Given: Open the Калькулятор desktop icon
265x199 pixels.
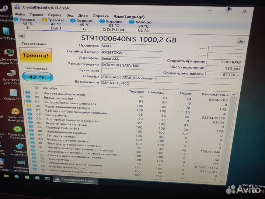Looking at the screenshot, I should [13, 95].
